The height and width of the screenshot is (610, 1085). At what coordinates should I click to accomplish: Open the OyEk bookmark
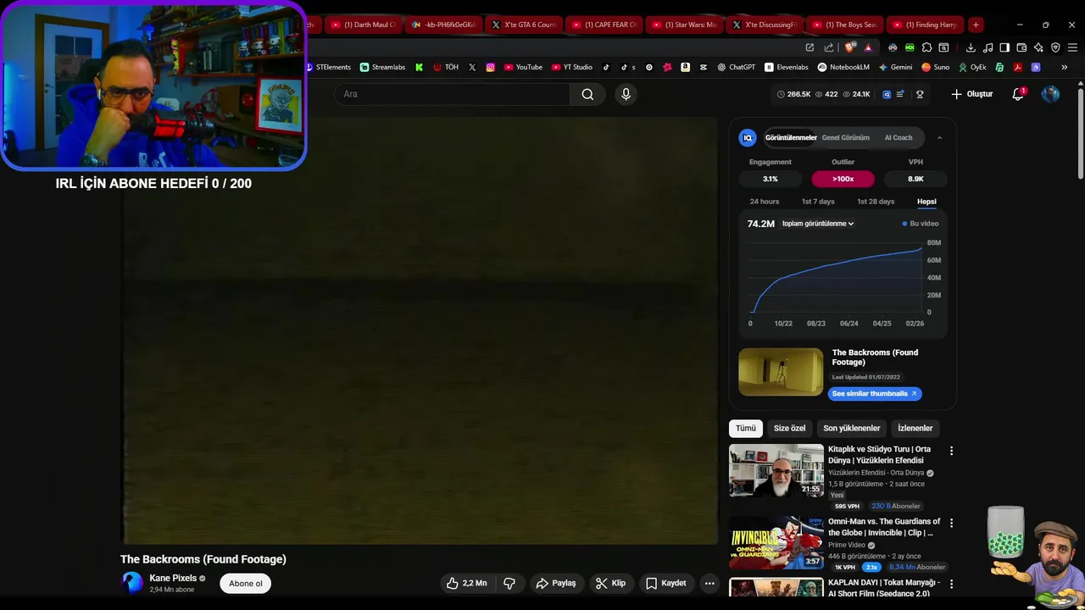coord(972,67)
